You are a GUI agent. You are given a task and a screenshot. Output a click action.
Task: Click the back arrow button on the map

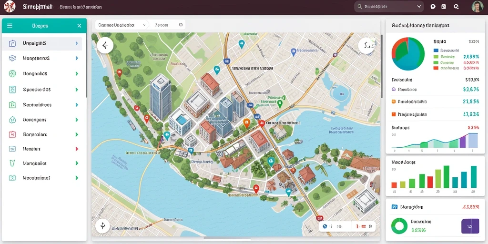[105, 45]
